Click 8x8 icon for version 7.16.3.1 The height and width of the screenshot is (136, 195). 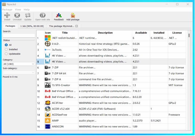(x=48, y=91)
